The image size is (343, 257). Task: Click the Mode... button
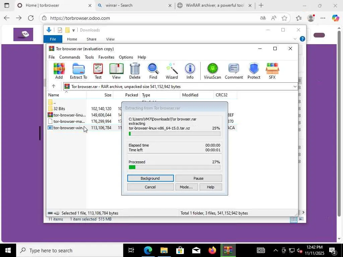(x=186, y=187)
